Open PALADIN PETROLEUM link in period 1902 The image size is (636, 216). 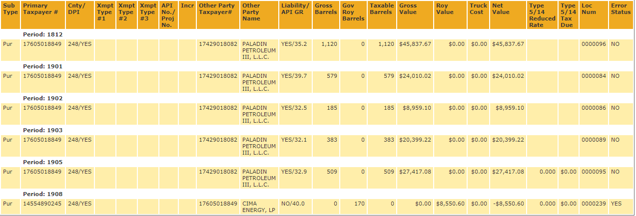point(259,114)
